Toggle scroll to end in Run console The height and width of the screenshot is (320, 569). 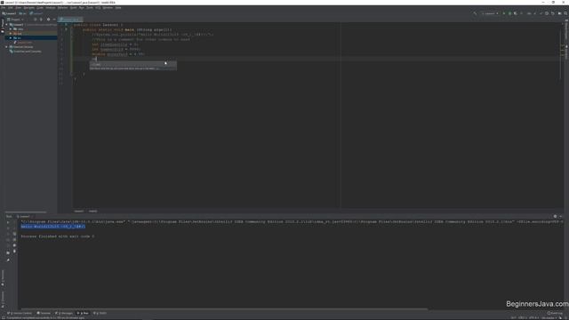14,239
